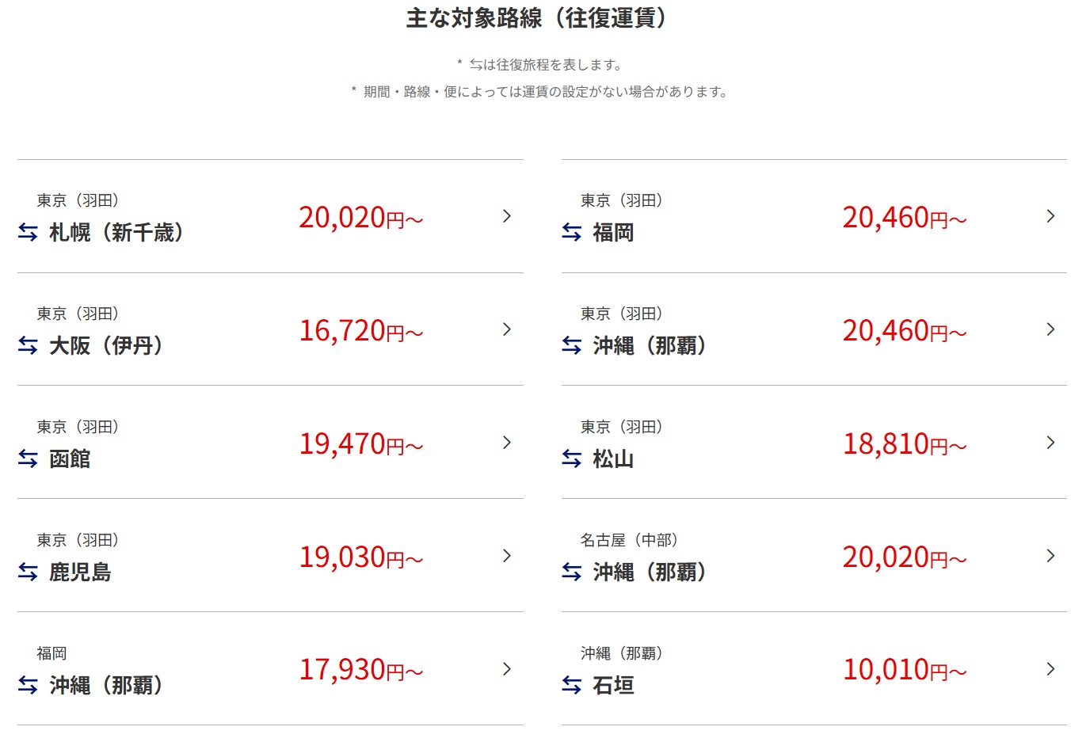This screenshot has height=738, width=1086.
Task: Click the round-trip icon for 東京（羽田）⇆鹿児島
Action: click(25, 573)
